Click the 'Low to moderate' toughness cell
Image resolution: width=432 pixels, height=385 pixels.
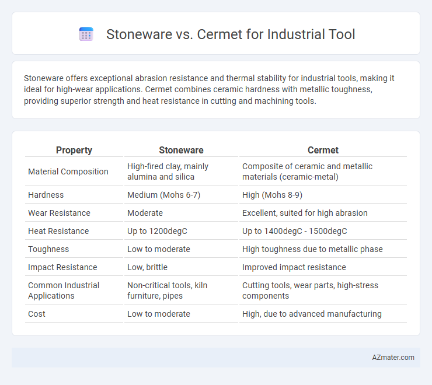point(181,249)
